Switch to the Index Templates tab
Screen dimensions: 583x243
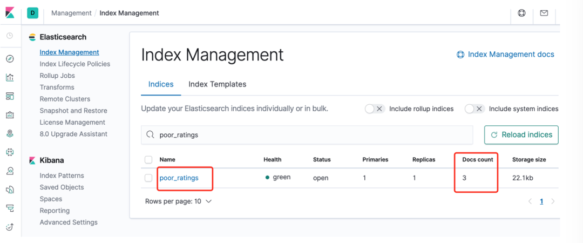217,84
